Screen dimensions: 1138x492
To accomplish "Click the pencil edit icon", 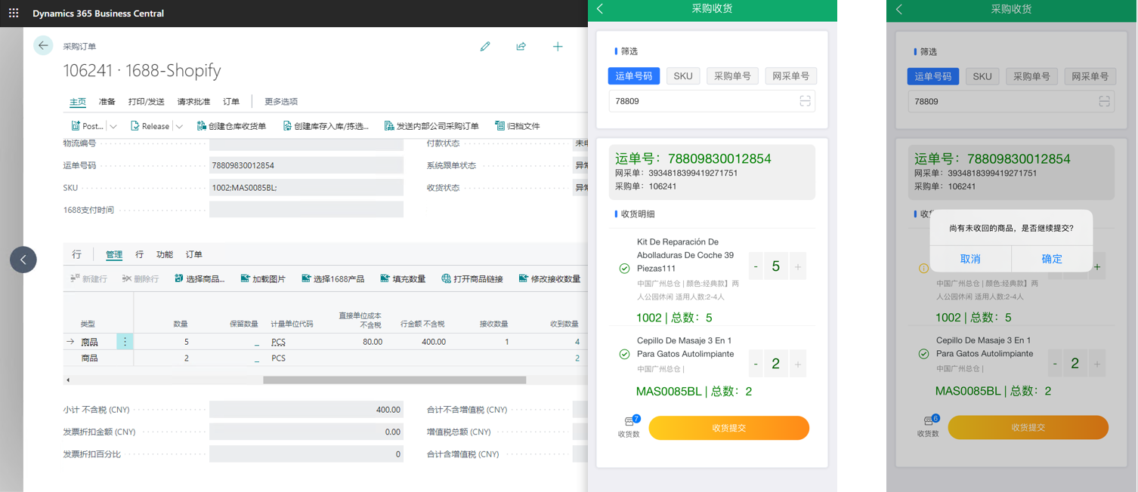I will coord(485,47).
